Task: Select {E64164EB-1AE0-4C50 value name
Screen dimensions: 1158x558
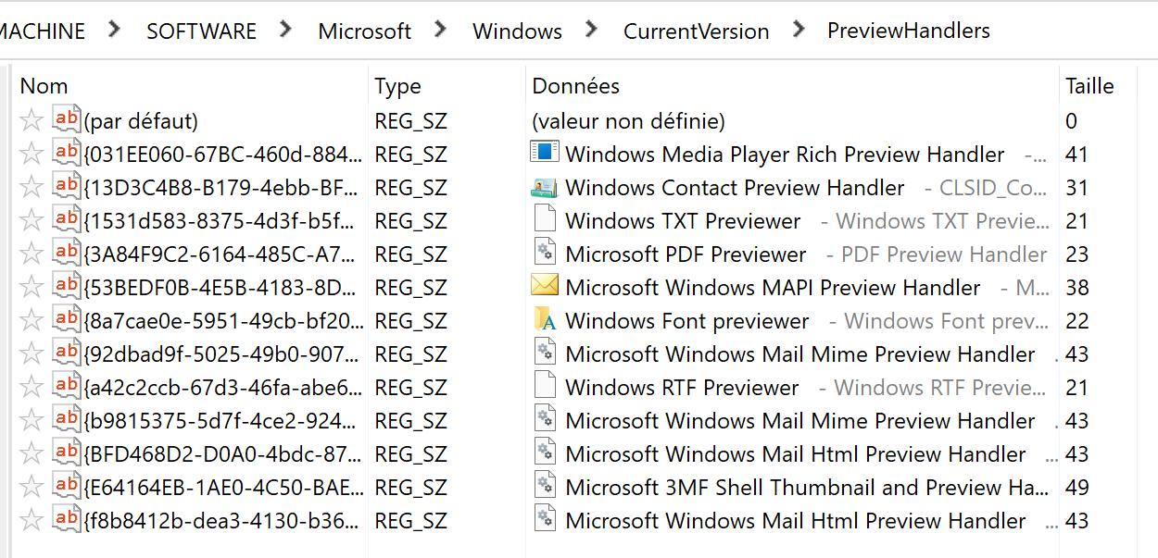Action: click(223, 488)
